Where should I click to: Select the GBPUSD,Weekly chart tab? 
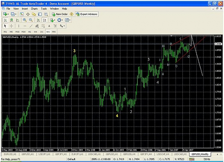200,154
